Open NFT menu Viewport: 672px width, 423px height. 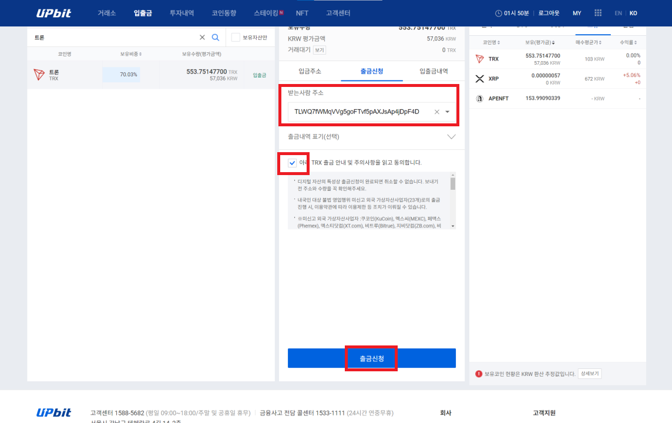(x=302, y=14)
